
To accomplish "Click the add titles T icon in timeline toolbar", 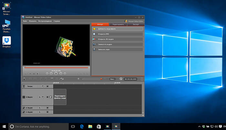I will point(52,79).
